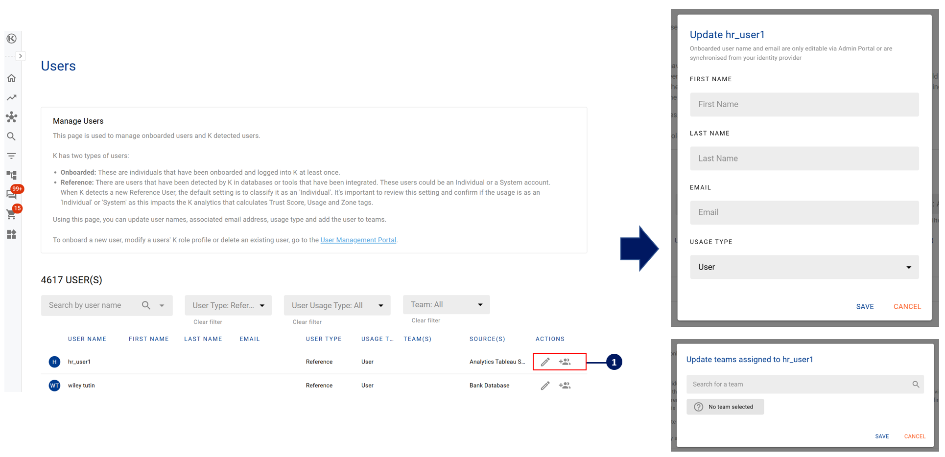This screenshot has width=945, height=457.
Task: Open the shopping cart icon with badge 15
Action: click(11, 214)
